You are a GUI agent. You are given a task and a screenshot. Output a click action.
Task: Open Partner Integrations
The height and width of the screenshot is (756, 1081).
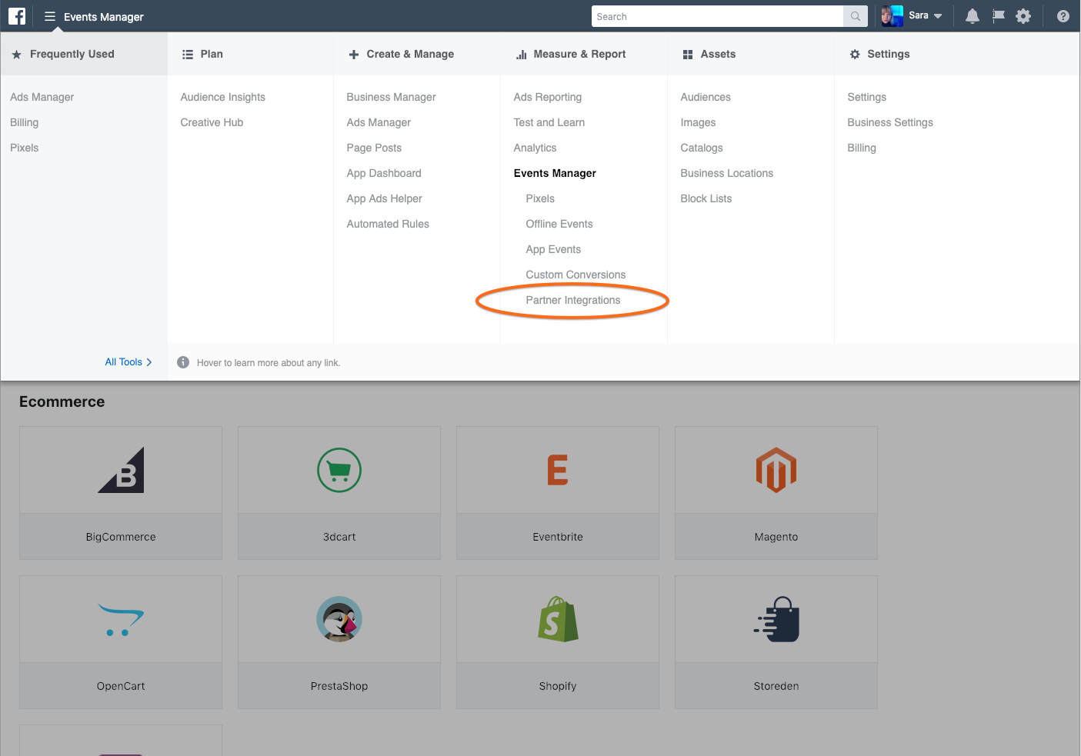coord(573,300)
